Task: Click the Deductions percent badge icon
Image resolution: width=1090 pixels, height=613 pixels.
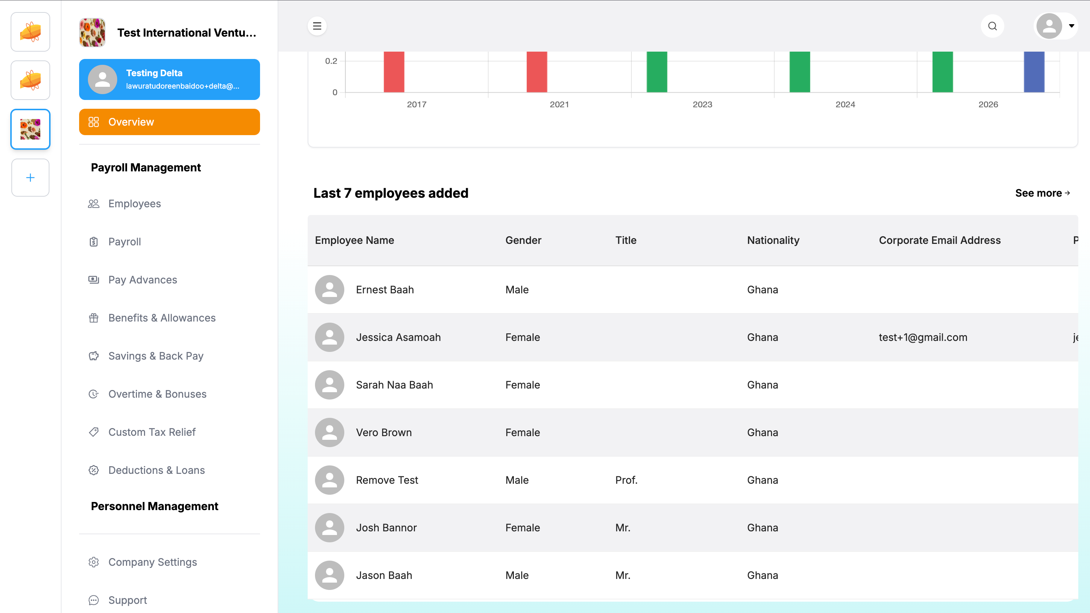Action: click(93, 470)
